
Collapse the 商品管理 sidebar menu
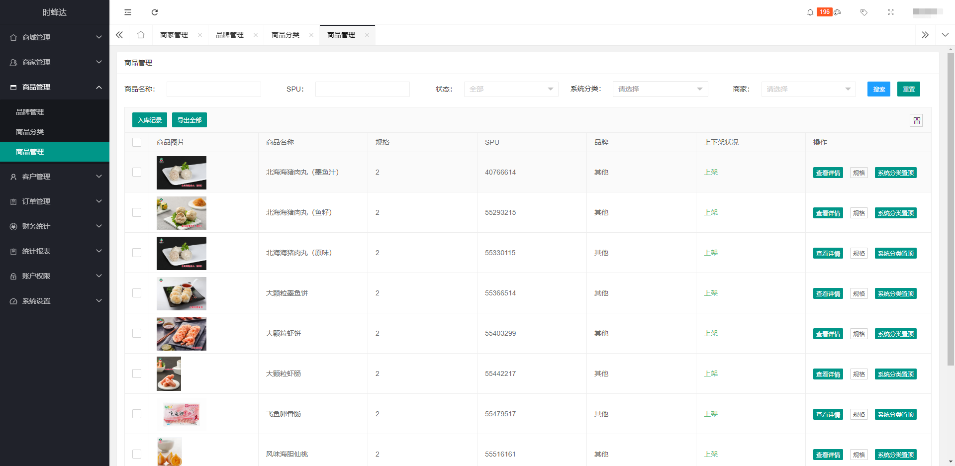click(55, 87)
